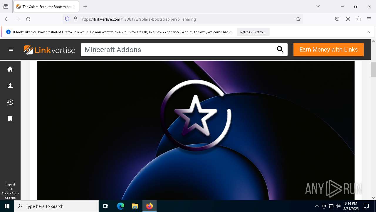
Task: Click the page scrollbar thumb
Action: click(374, 69)
